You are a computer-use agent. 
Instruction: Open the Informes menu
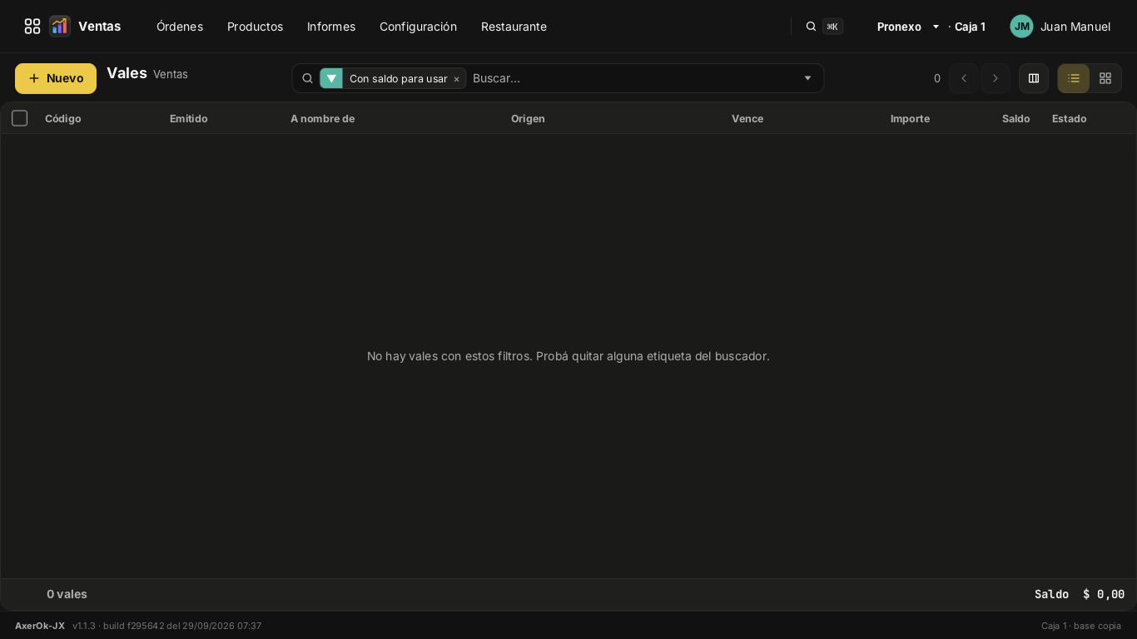(x=331, y=27)
